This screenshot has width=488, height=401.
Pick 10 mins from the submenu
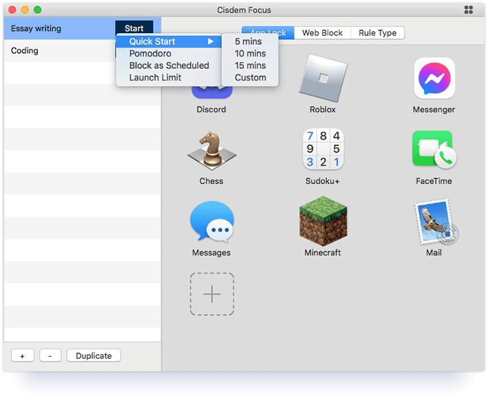(250, 54)
